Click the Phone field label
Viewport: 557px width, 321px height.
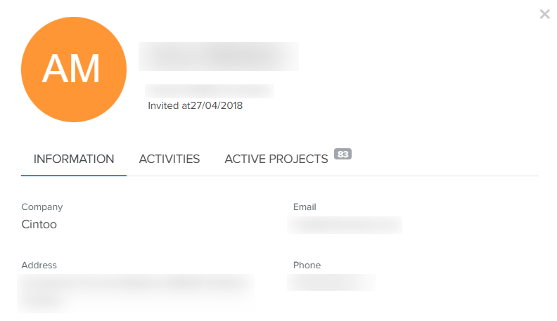click(x=307, y=266)
